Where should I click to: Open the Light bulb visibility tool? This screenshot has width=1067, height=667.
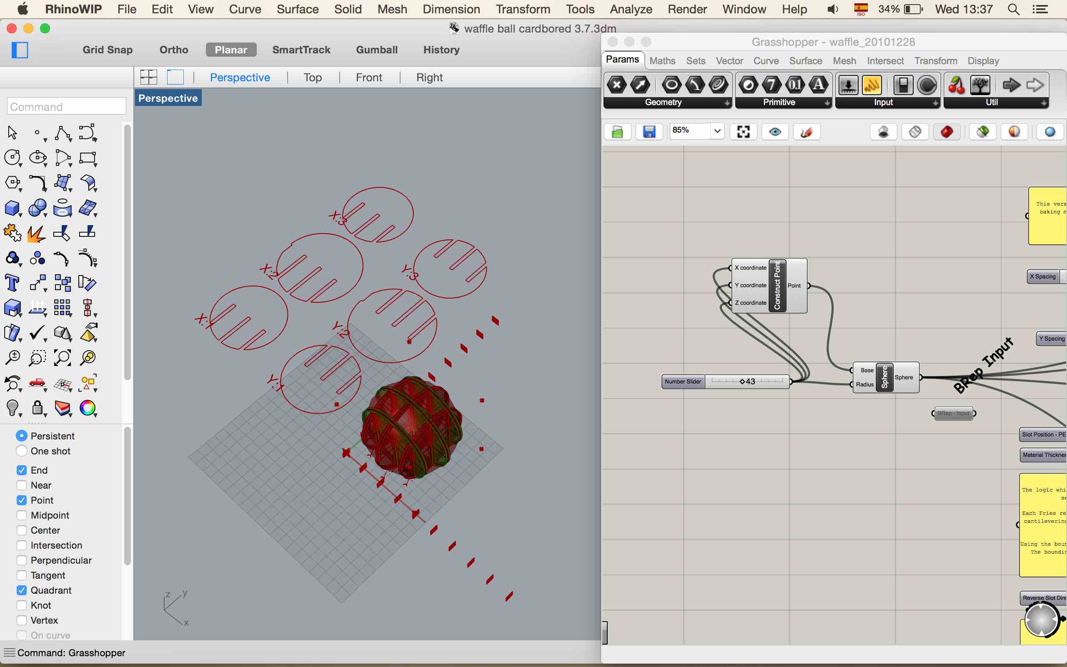point(12,408)
